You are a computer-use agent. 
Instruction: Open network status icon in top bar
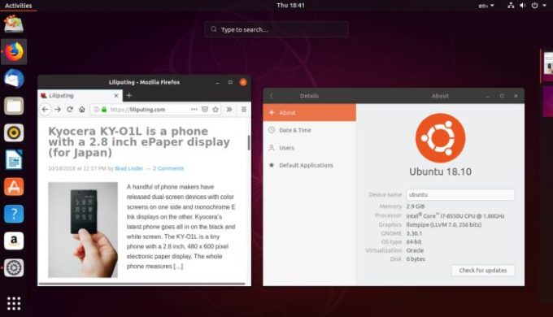(x=511, y=6)
